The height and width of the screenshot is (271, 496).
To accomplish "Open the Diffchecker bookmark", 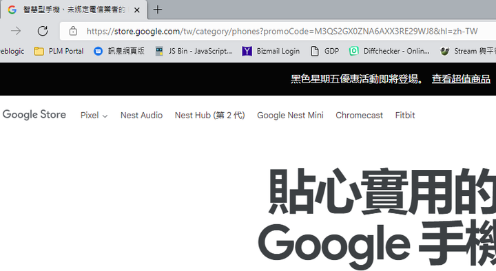I will 390,51.
